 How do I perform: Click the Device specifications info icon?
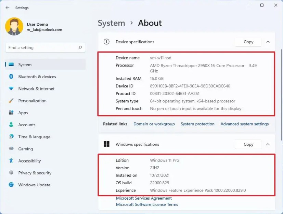[x=106, y=42]
